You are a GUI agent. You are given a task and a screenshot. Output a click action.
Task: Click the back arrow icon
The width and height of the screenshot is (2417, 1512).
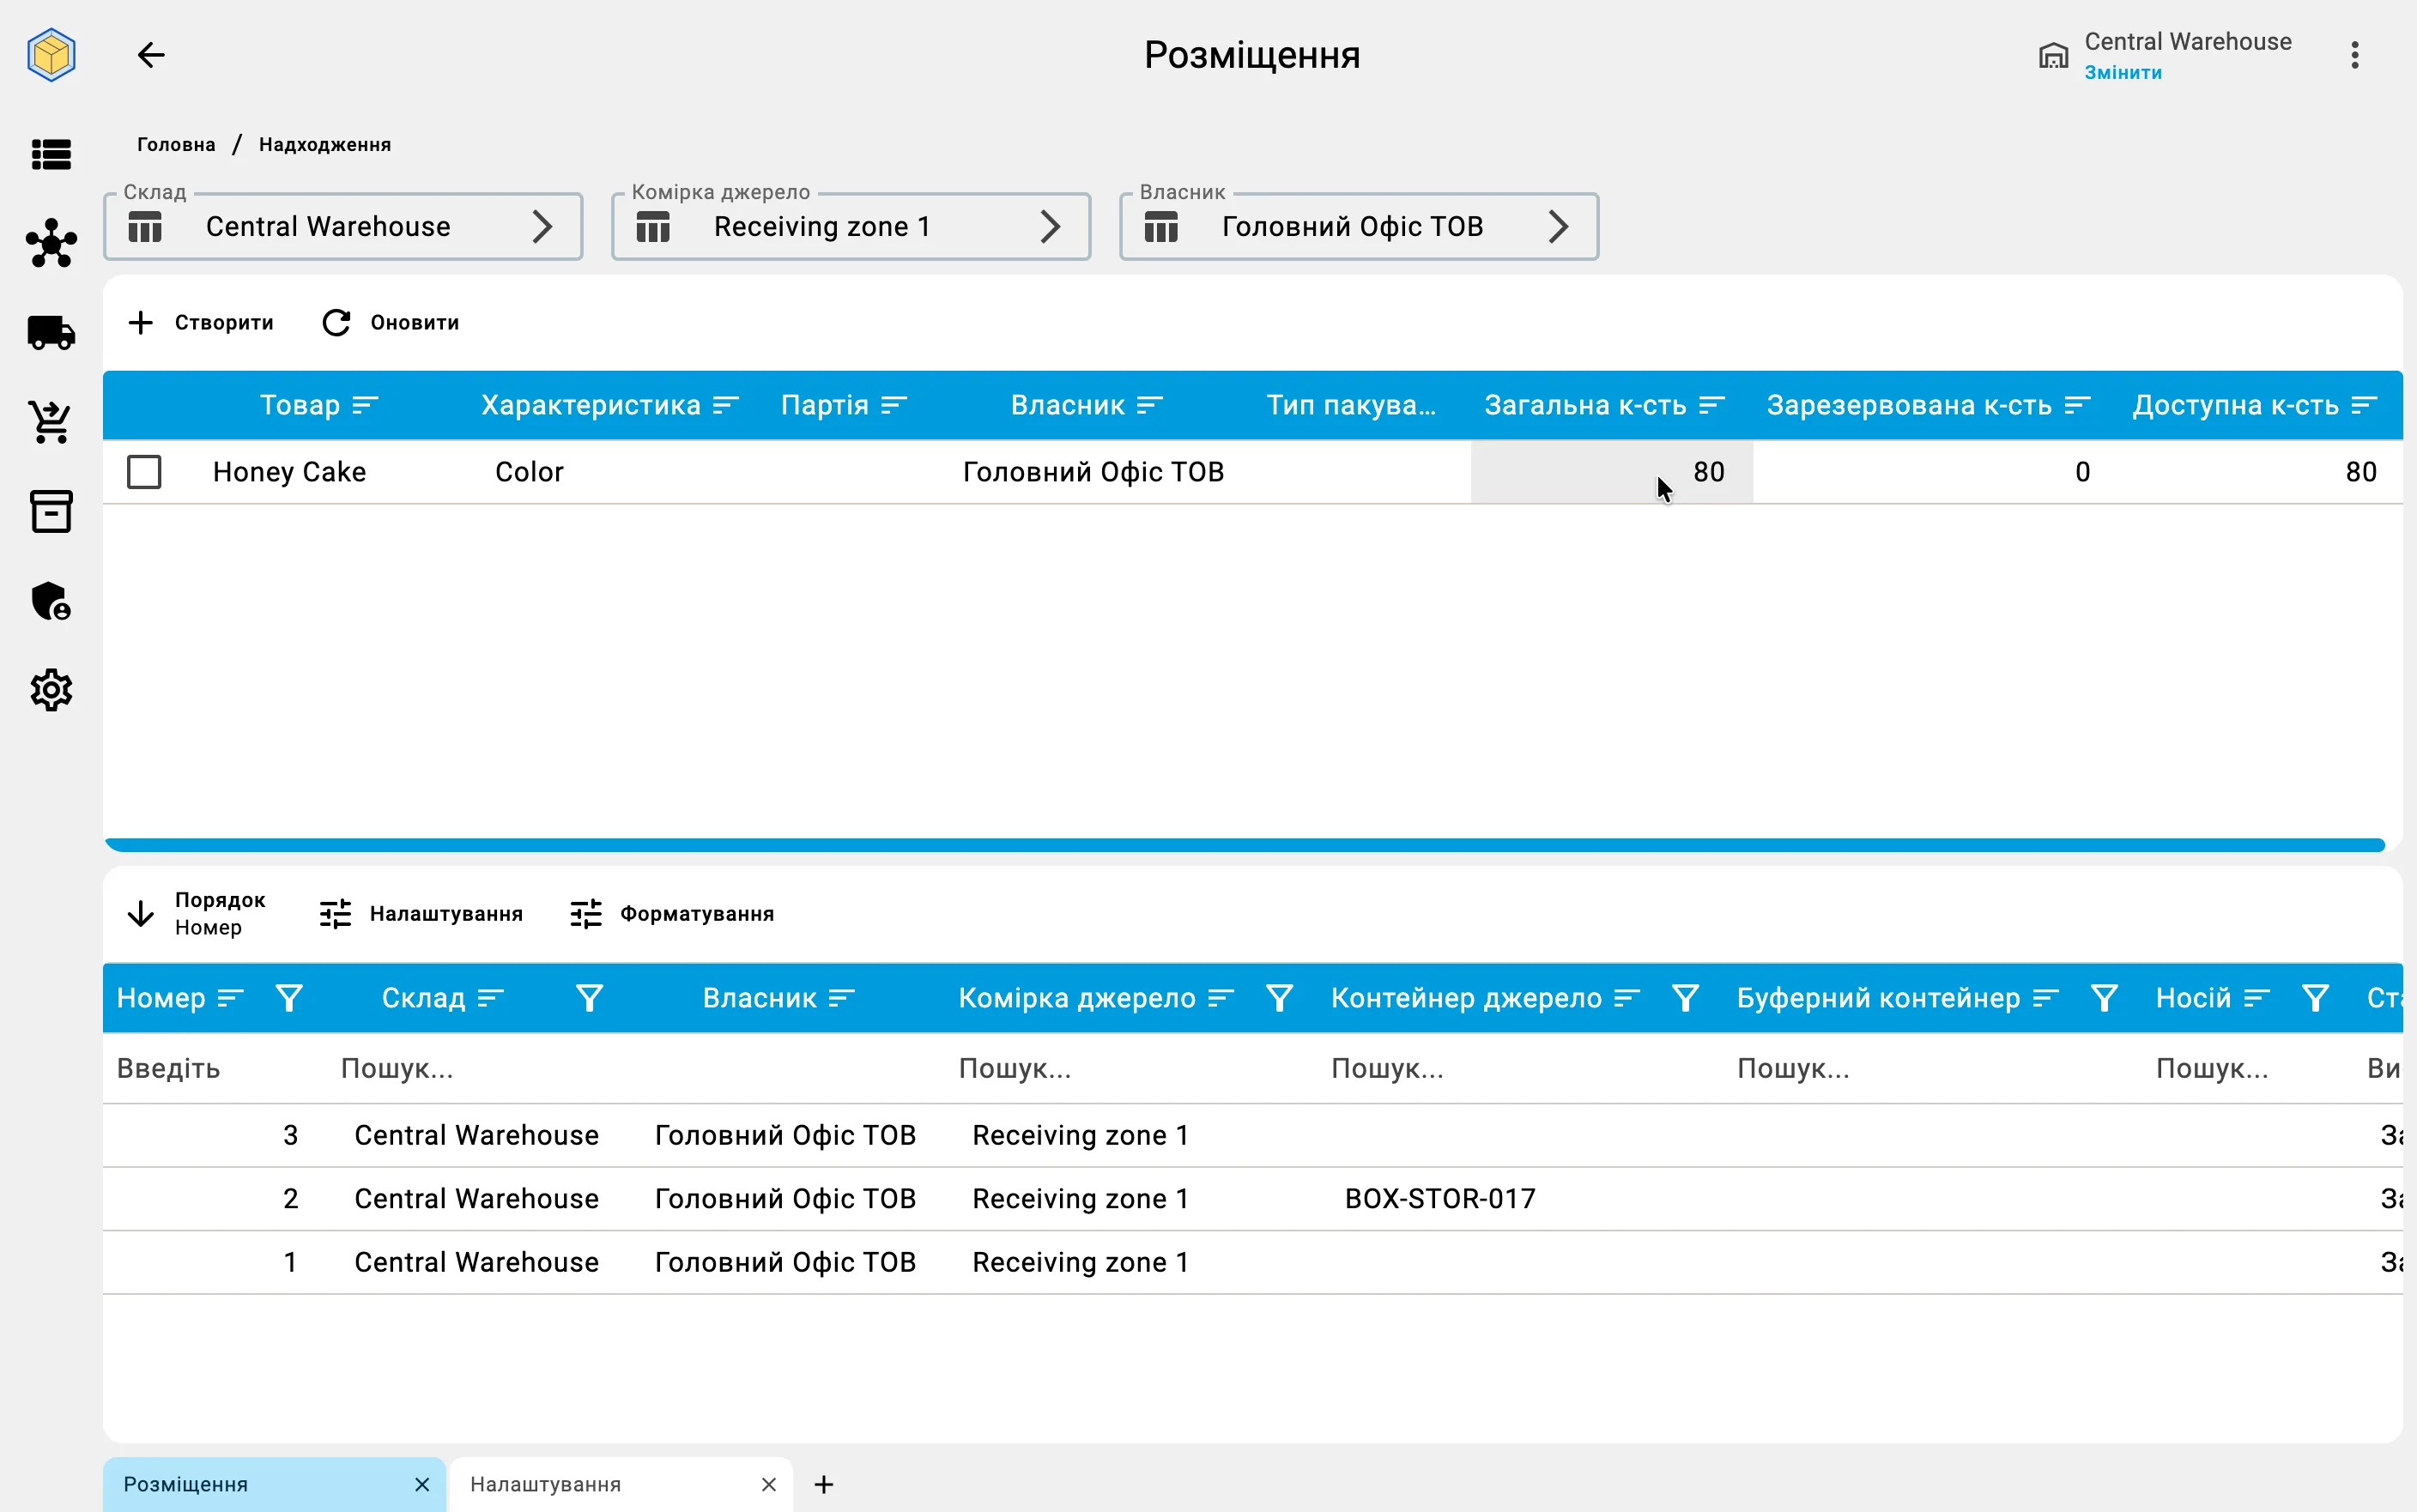tap(151, 55)
